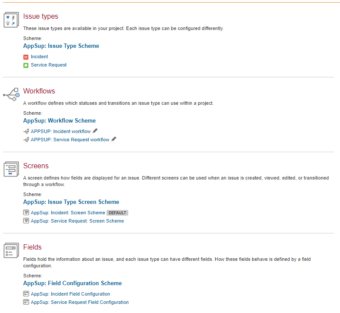
Task: Click the Issue types section icon
Action: tap(11, 20)
